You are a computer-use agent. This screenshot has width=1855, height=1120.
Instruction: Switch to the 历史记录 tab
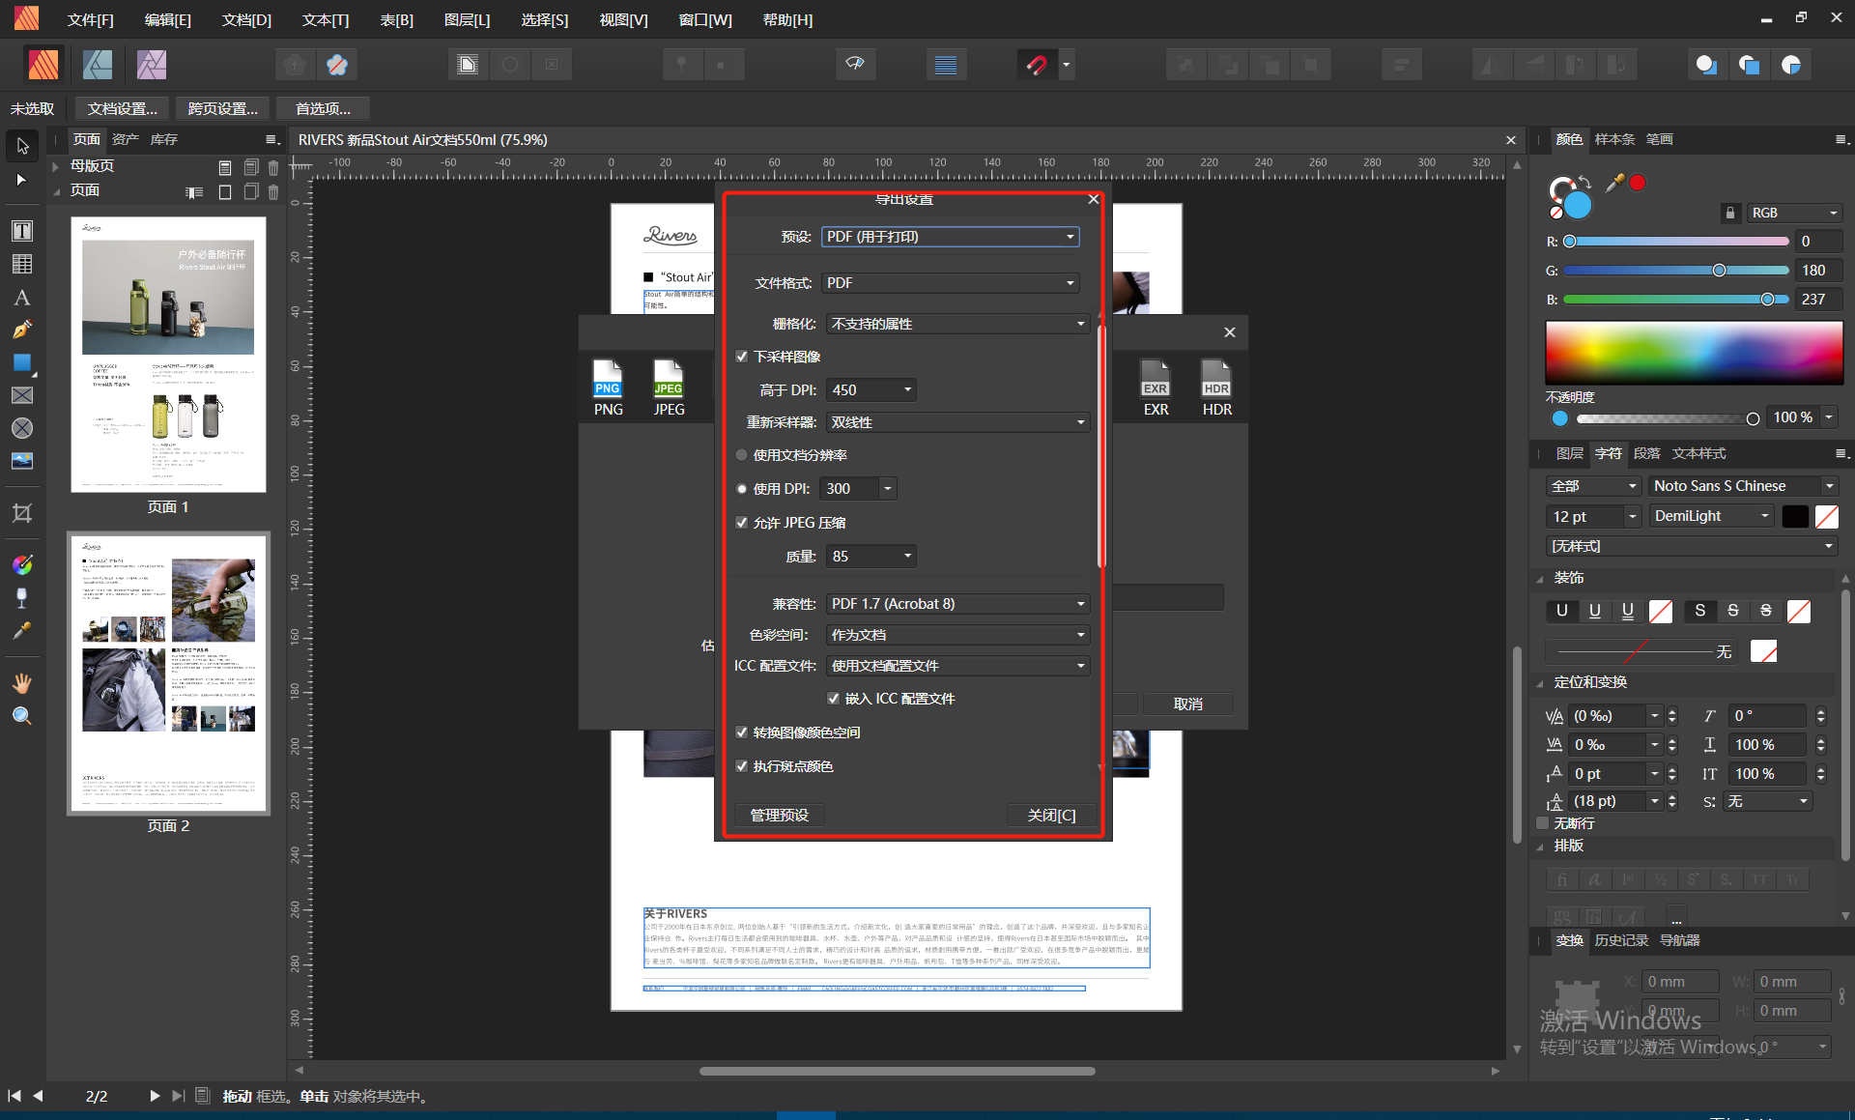1621,940
